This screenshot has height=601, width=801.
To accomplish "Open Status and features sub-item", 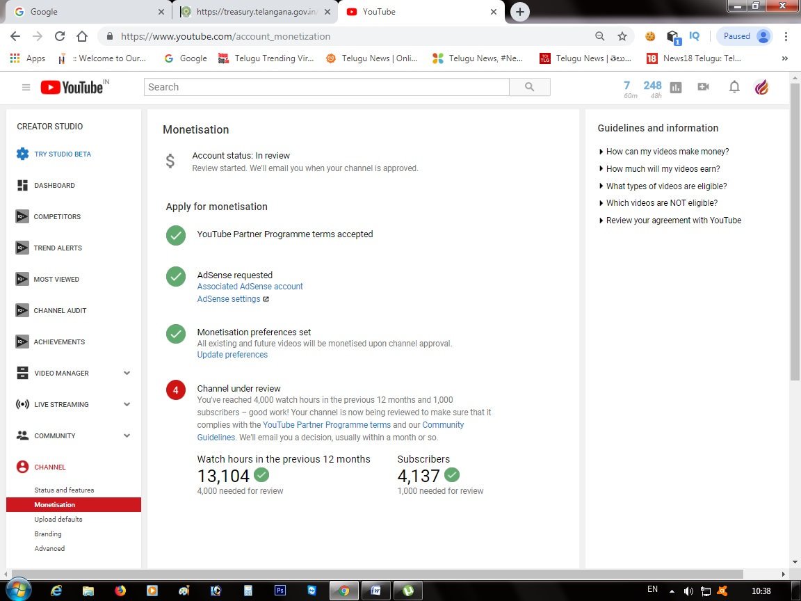I will [64, 490].
